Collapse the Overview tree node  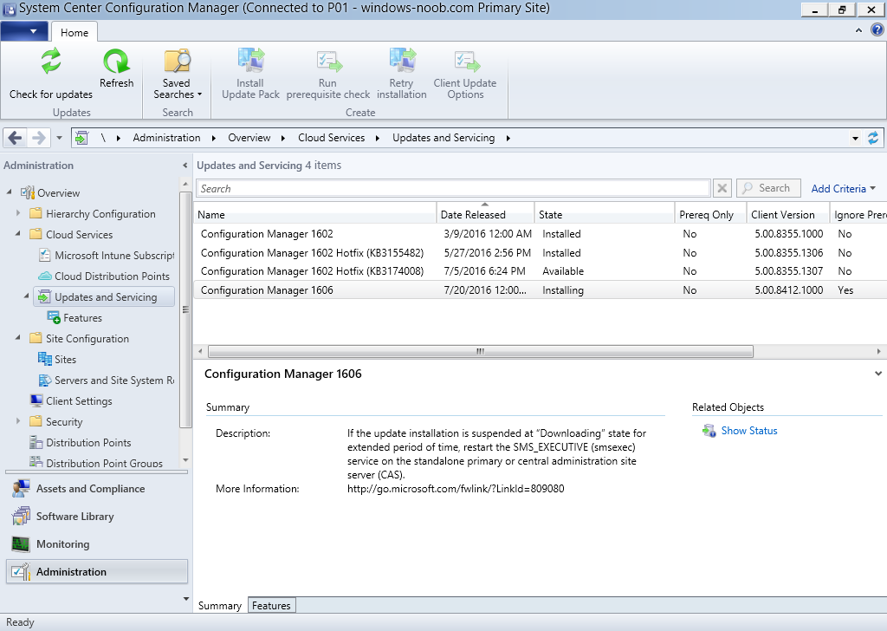[x=9, y=192]
